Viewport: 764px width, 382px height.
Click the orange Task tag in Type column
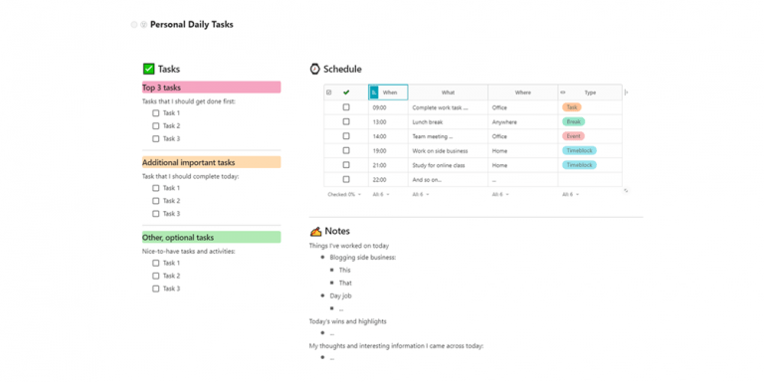(x=572, y=107)
